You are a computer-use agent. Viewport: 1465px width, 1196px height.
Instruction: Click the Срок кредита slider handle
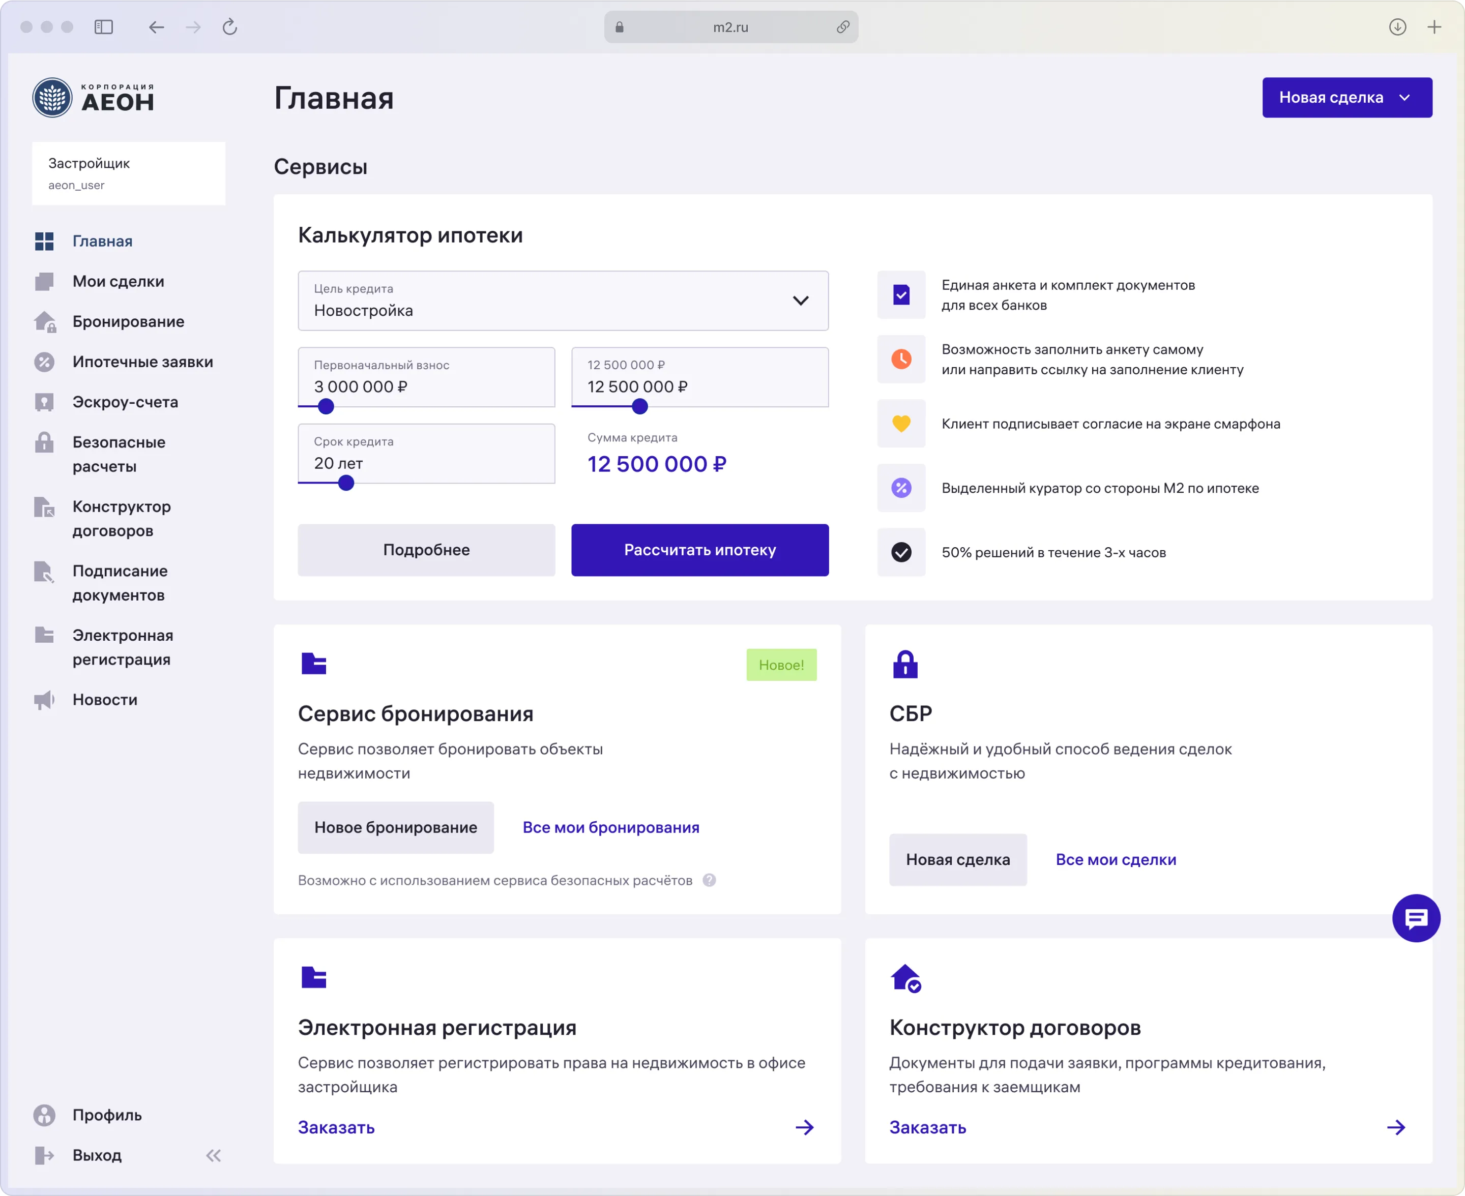[x=346, y=483]
